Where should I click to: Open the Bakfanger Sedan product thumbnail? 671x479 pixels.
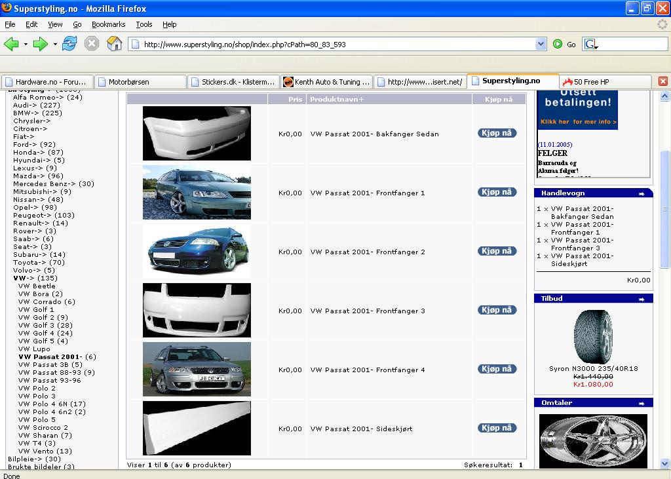[x=197, y=134]
